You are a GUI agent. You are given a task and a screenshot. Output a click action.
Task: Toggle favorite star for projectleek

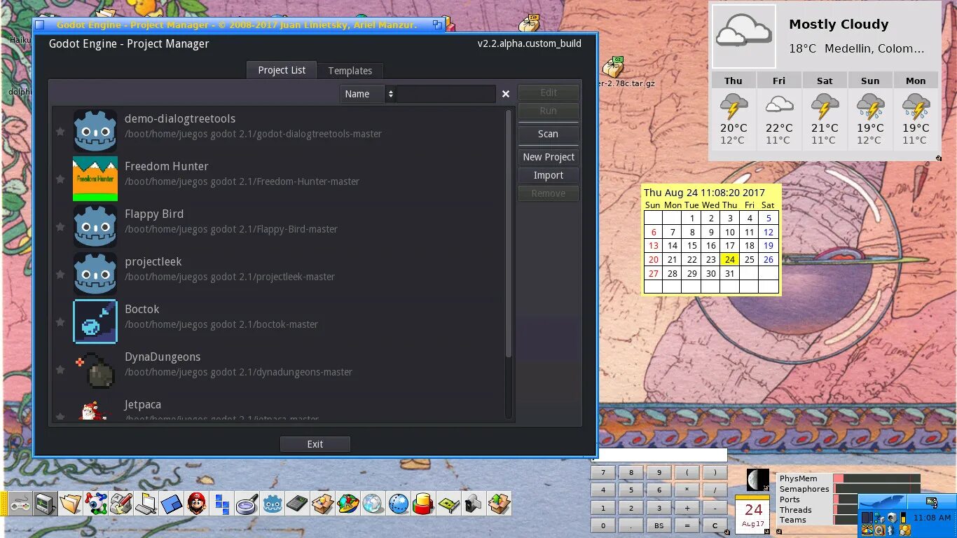click(x=60, y=274)
